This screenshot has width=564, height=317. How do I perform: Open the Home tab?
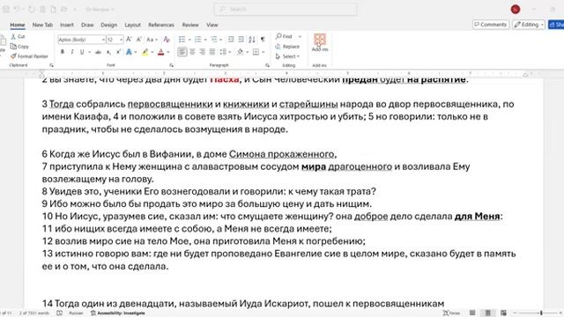coord(18,25)
